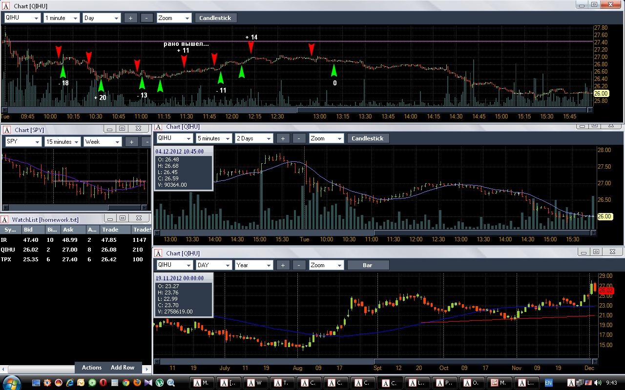The image size is (625, 390).
Task: Toggle the Candlestick style on the 5 minutes chart
Action: click(368, 138)
